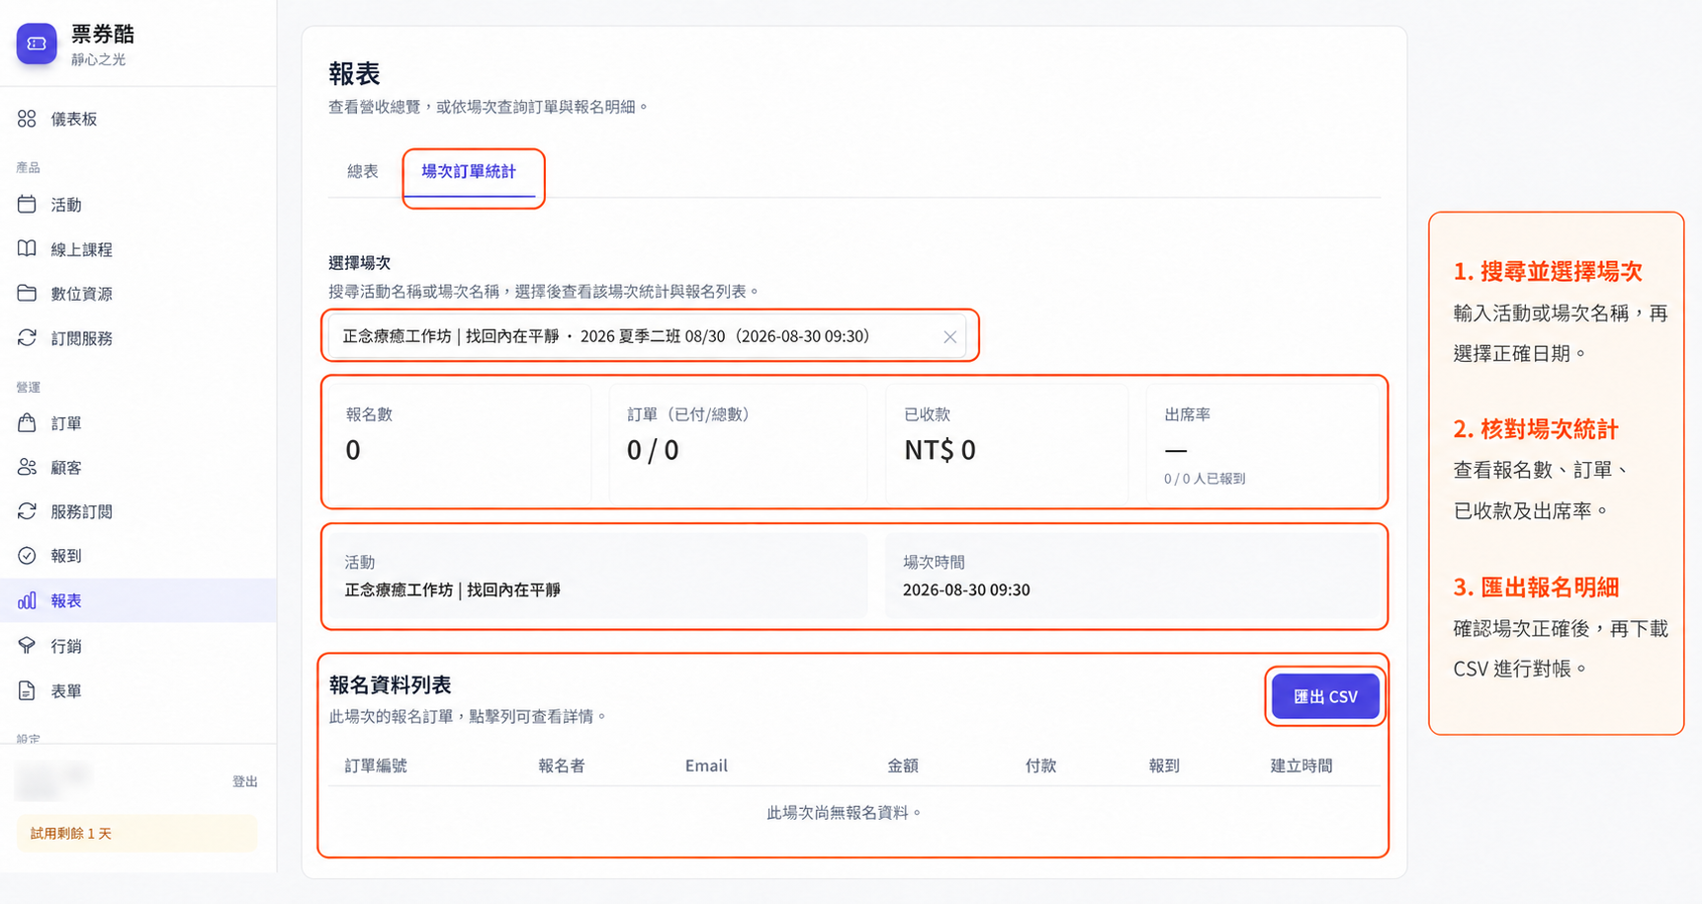Image resolution: width=1702 pixels, height=904 pixels.
Task: Open 線上課程 menu item
Action: click(x=138, y=249)
